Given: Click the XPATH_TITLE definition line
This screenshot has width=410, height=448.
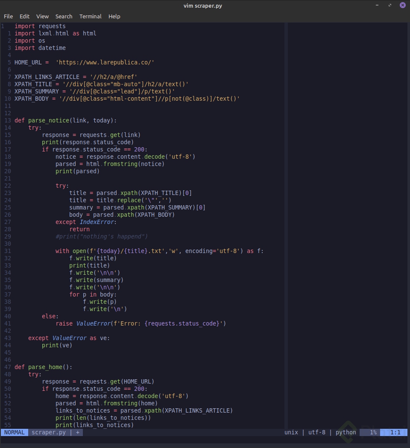Looking at the screenshot, I should (102, 84).
